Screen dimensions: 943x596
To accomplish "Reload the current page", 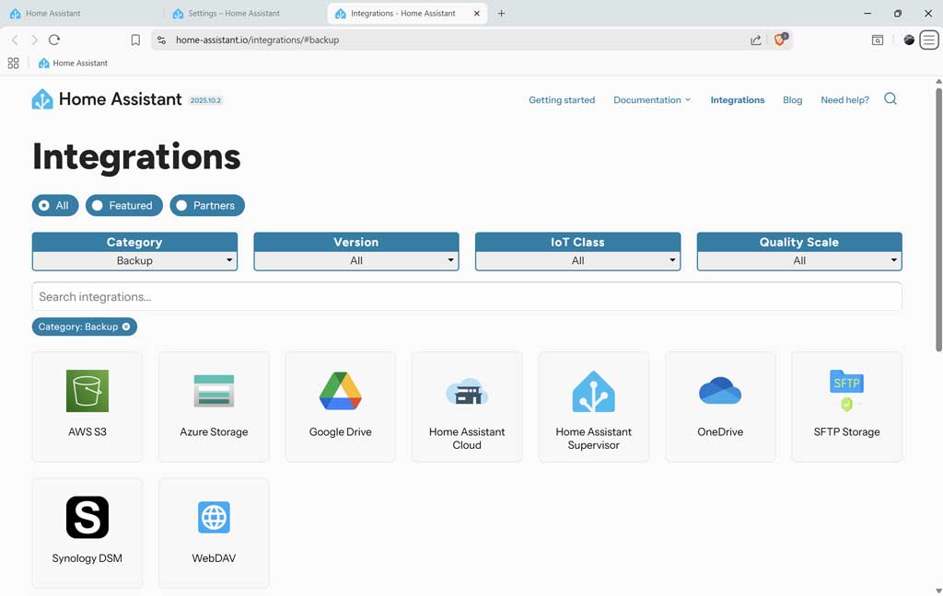I will tap(54, 40).
